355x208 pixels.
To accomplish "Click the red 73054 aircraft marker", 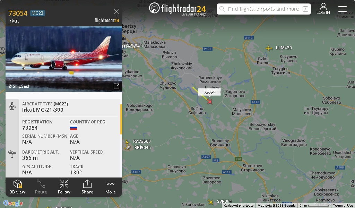I will (x=210, y=101).
